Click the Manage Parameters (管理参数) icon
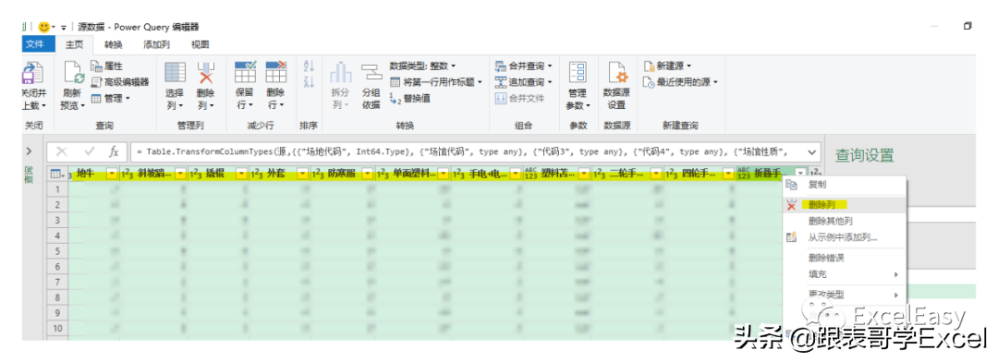 pyautogui.click(x=578, y=73)
